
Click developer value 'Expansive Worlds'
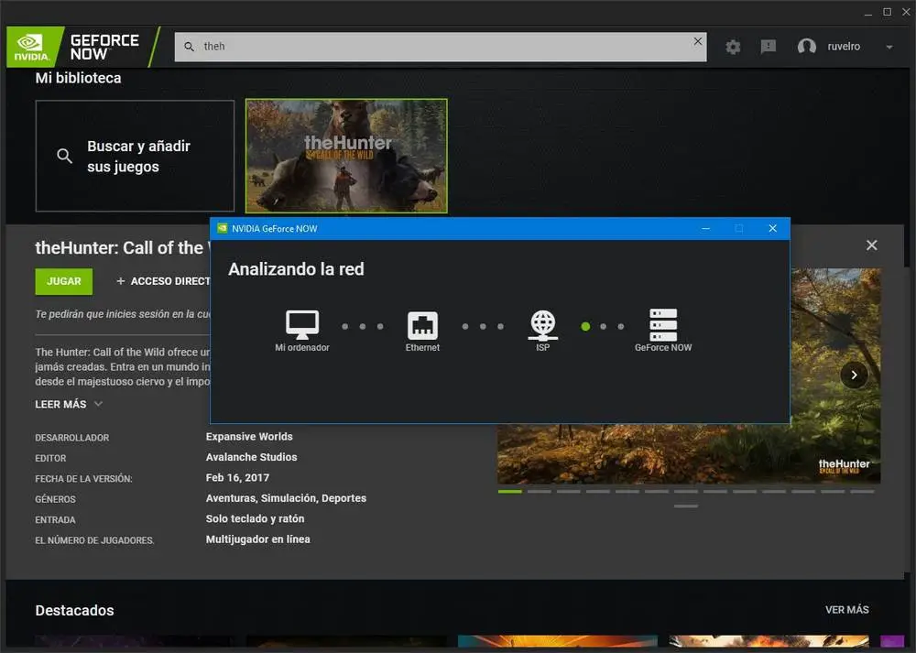(249, 437)
